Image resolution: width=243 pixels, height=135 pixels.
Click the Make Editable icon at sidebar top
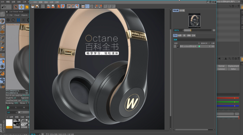[x=2, y=14]
